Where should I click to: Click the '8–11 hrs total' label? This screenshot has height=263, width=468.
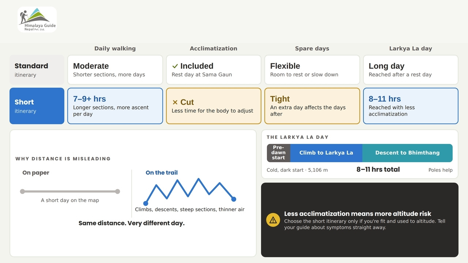pyautogui.click(x=378, y=169)
